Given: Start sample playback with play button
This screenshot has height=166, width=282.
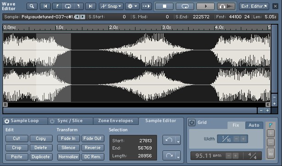Looking at the screenshot, I should pyautogui.click(x=206, y=6).
